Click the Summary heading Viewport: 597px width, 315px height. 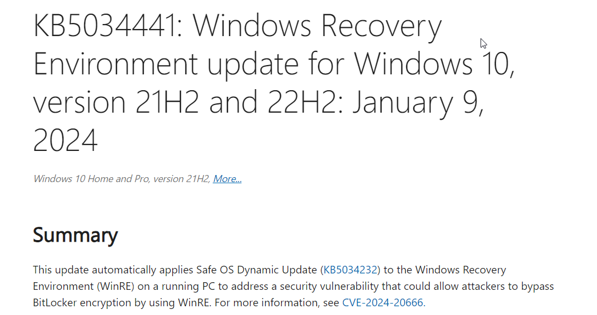coord(75,235)
